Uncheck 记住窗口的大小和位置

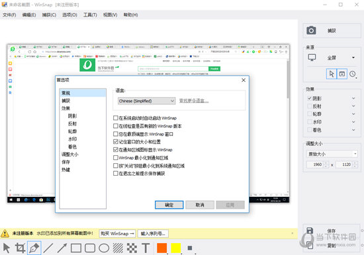click(x=115, y=141)
